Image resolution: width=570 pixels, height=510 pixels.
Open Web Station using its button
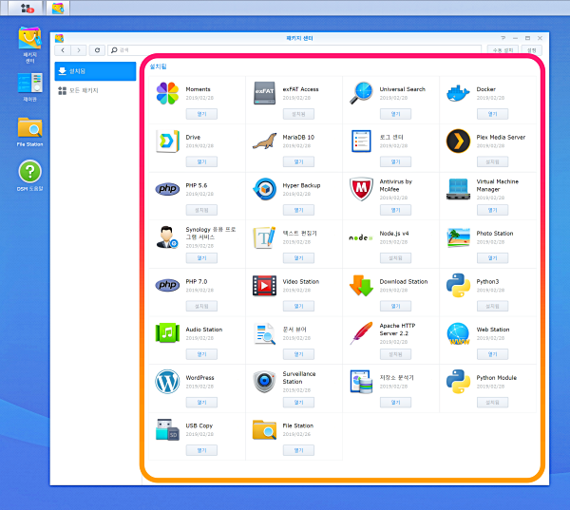[x=492, y=354]
